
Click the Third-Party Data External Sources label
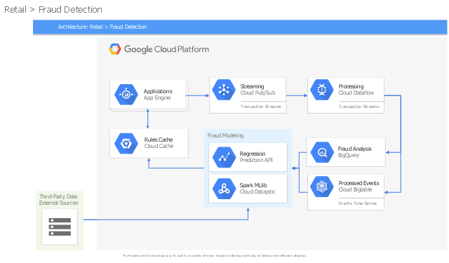tap(59, 199)
